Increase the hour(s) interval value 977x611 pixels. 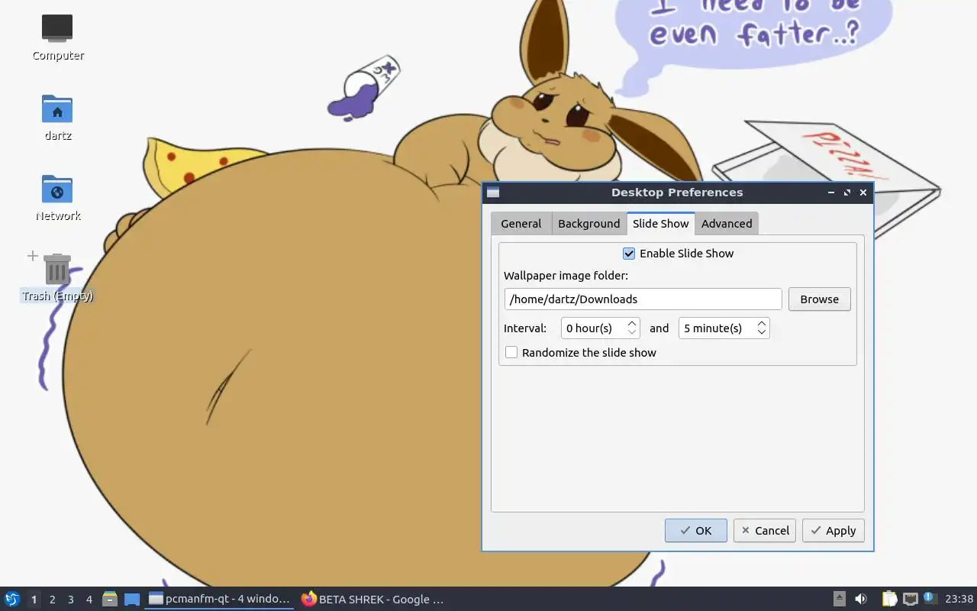point(632,324)
